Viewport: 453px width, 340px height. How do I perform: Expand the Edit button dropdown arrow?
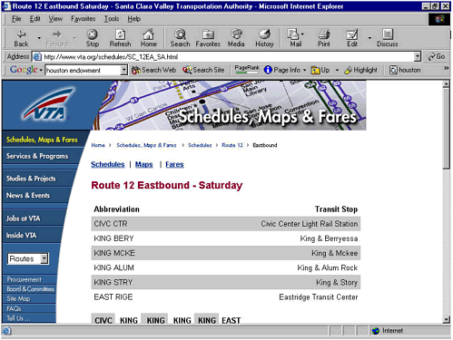(369, 38)
